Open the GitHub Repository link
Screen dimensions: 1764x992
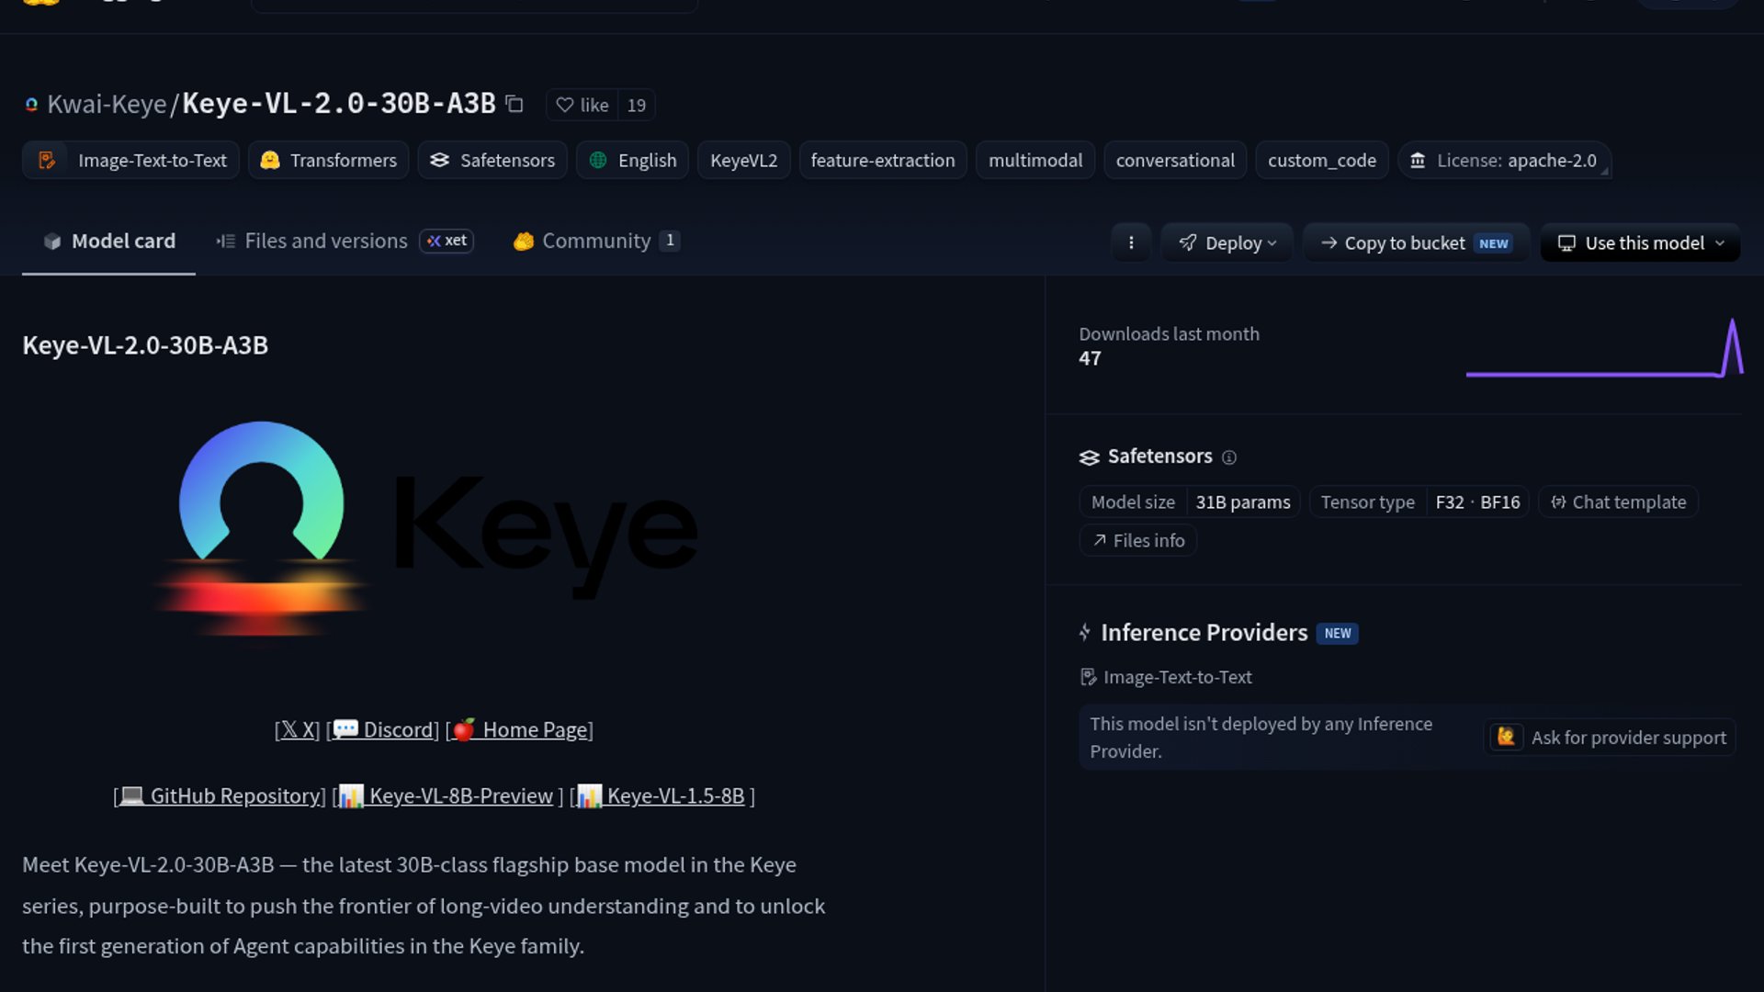click(220, 796)
